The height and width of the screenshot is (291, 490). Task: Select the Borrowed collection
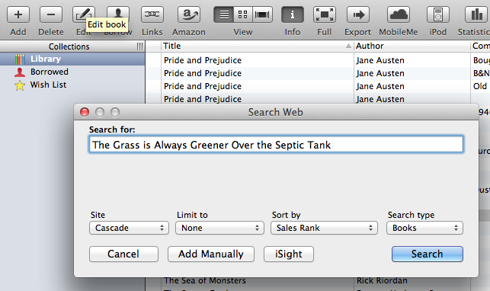pos(49,72)
